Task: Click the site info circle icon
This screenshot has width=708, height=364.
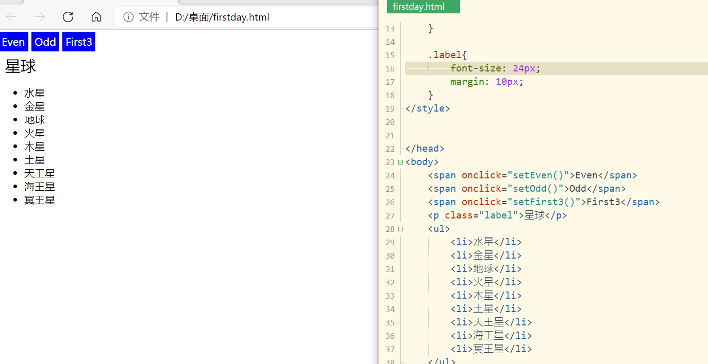Action: (128, 17)
